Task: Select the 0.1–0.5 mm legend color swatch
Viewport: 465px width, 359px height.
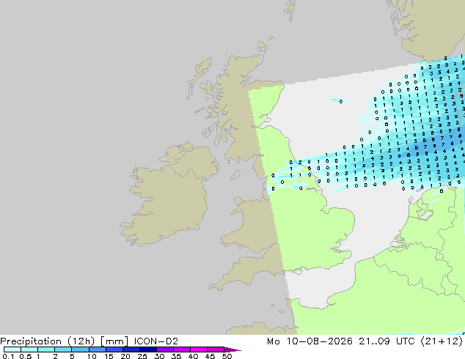Action: tap(12, 349)
